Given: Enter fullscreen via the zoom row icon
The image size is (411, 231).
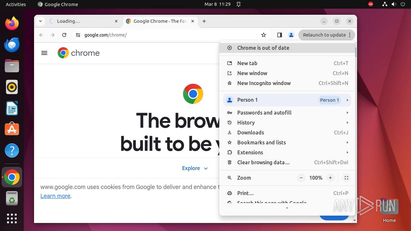Looking at the screenshot, I should pyautogui.click(x=346, y=178).
